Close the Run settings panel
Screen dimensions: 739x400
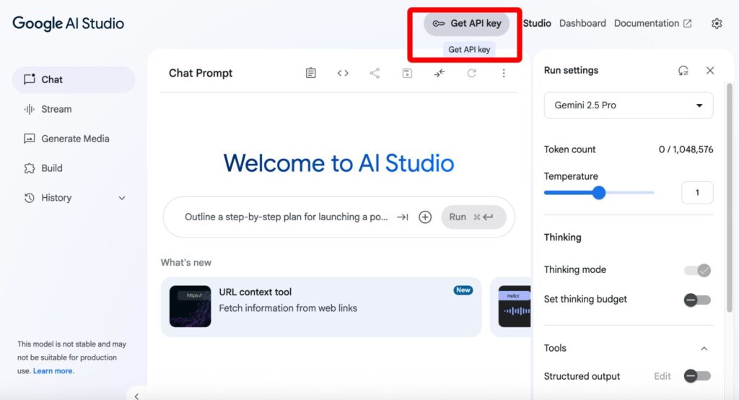pos(710,70)
